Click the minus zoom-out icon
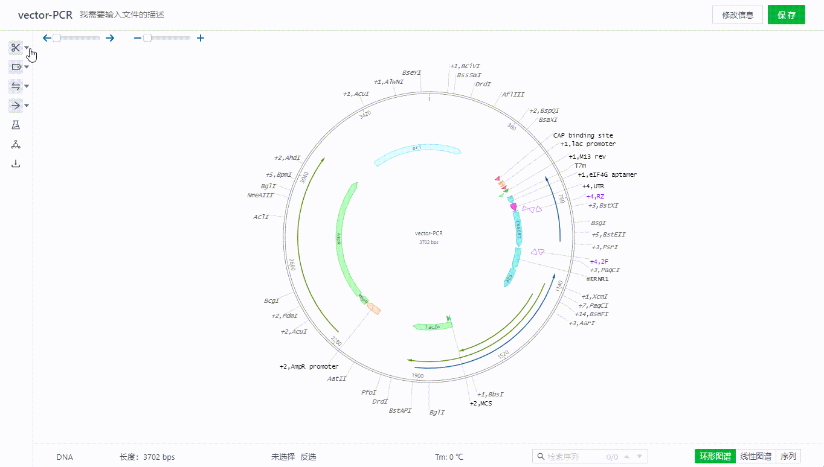Screen dimensions: 824x467 tap(137, 38)
